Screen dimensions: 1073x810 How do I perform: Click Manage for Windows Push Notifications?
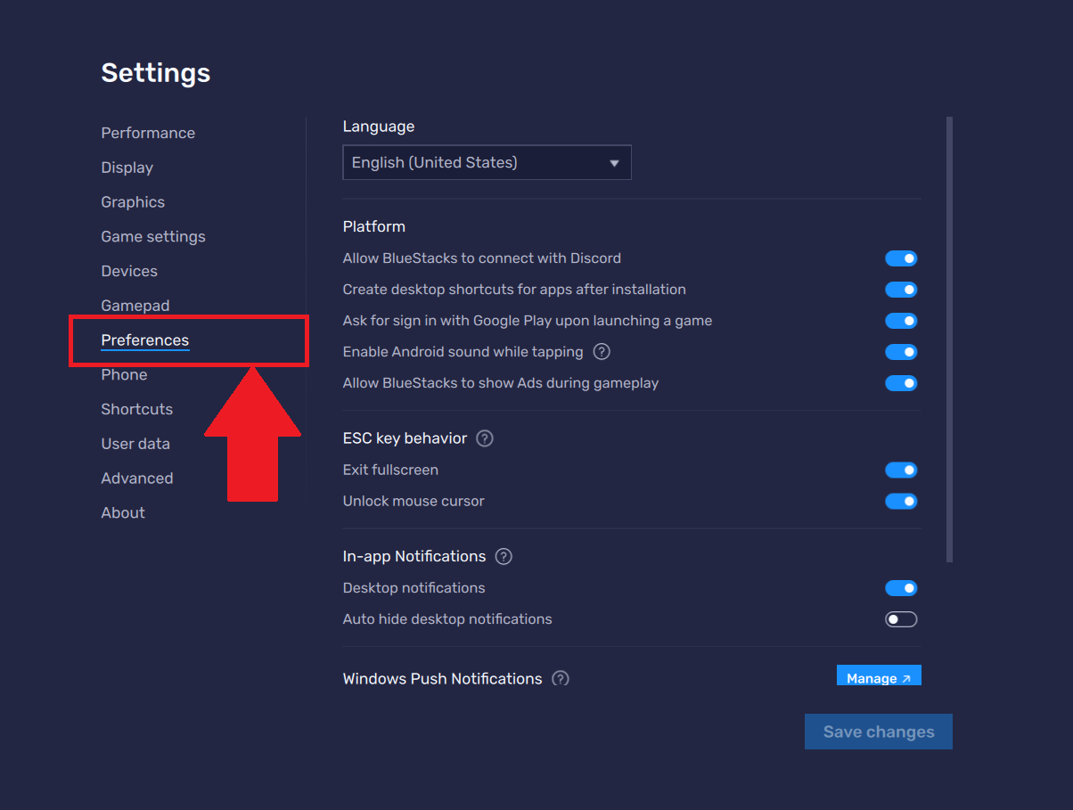click(879, 678)
